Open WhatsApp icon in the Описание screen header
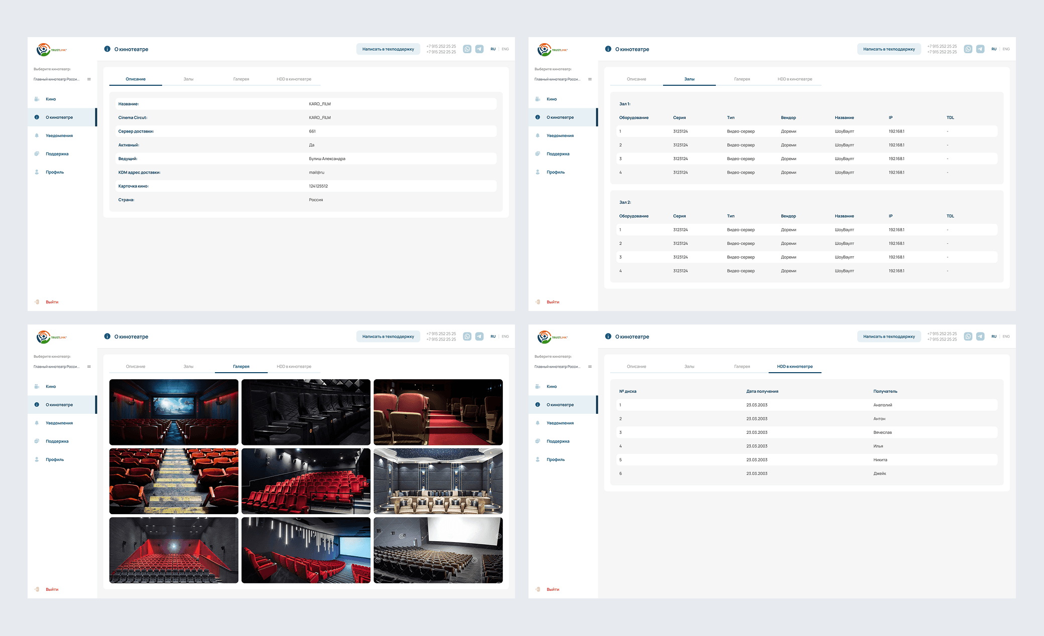1044x636 pixels. pos(467,49)
